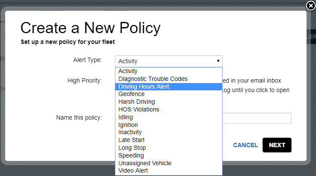Select Video Alert at list bottom
The image size is (316, 176).
pos(169,170)
